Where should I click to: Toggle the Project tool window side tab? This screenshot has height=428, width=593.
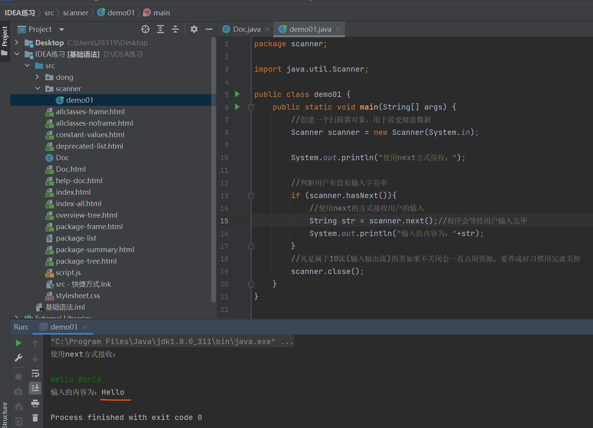(x=5, y=36)
